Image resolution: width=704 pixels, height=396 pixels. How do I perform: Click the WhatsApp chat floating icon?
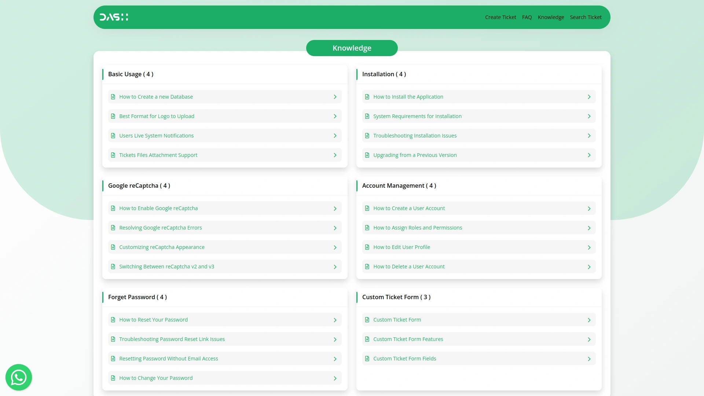pyautogui.click(x=19, y=377)
